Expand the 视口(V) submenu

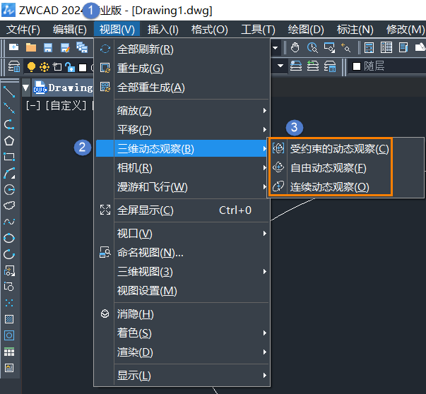[182, 234]
